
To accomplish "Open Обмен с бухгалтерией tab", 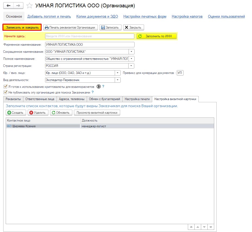I will point(104,99).
